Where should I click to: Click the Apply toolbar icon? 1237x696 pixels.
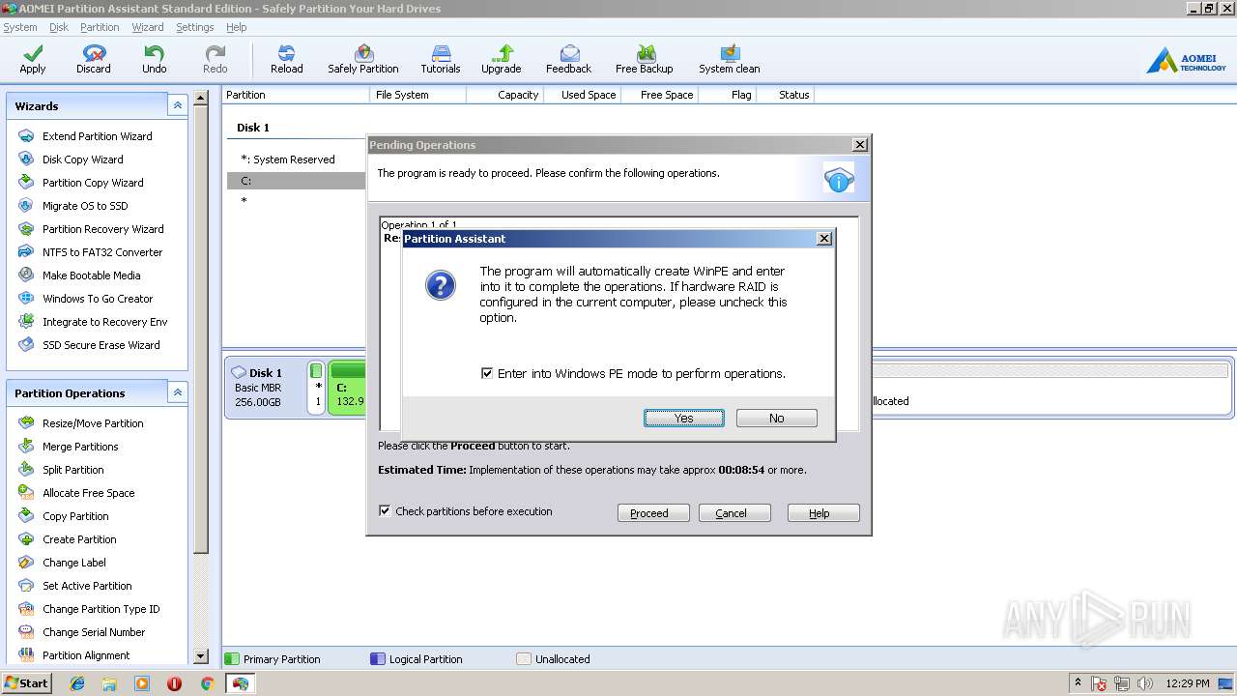point(33,59)
